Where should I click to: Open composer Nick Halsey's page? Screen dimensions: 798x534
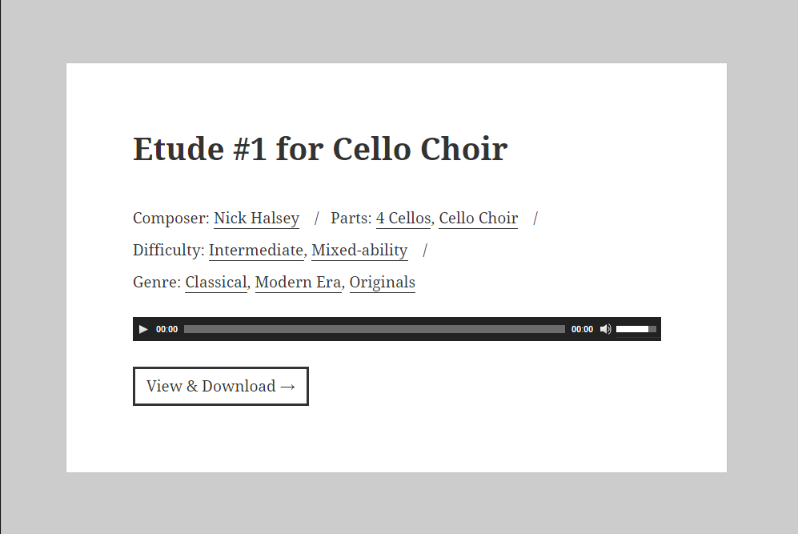(x=256, y=219)
